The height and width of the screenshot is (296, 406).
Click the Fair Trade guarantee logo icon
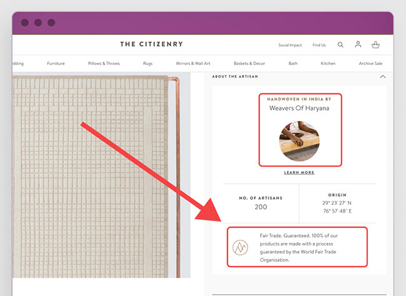pyautogui.click(x=240, y=247)
